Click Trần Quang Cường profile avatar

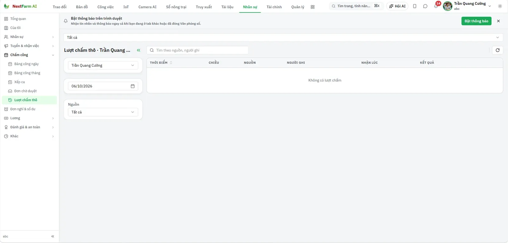coord(448,6)
